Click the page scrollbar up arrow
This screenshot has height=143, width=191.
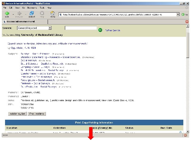188,26
